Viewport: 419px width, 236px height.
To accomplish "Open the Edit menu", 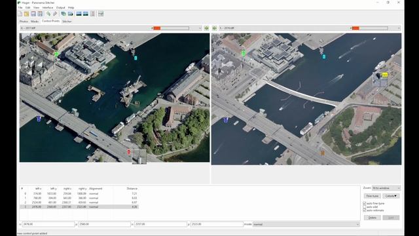I will tap(27, 7).
